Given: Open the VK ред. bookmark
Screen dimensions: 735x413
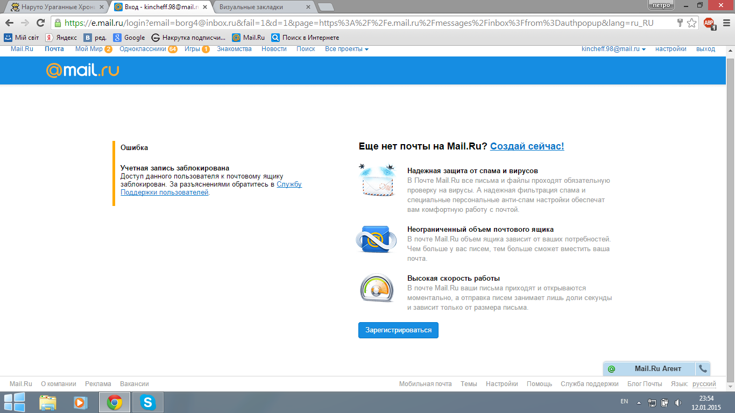Looking at the screenshot, I should (95, 38).
